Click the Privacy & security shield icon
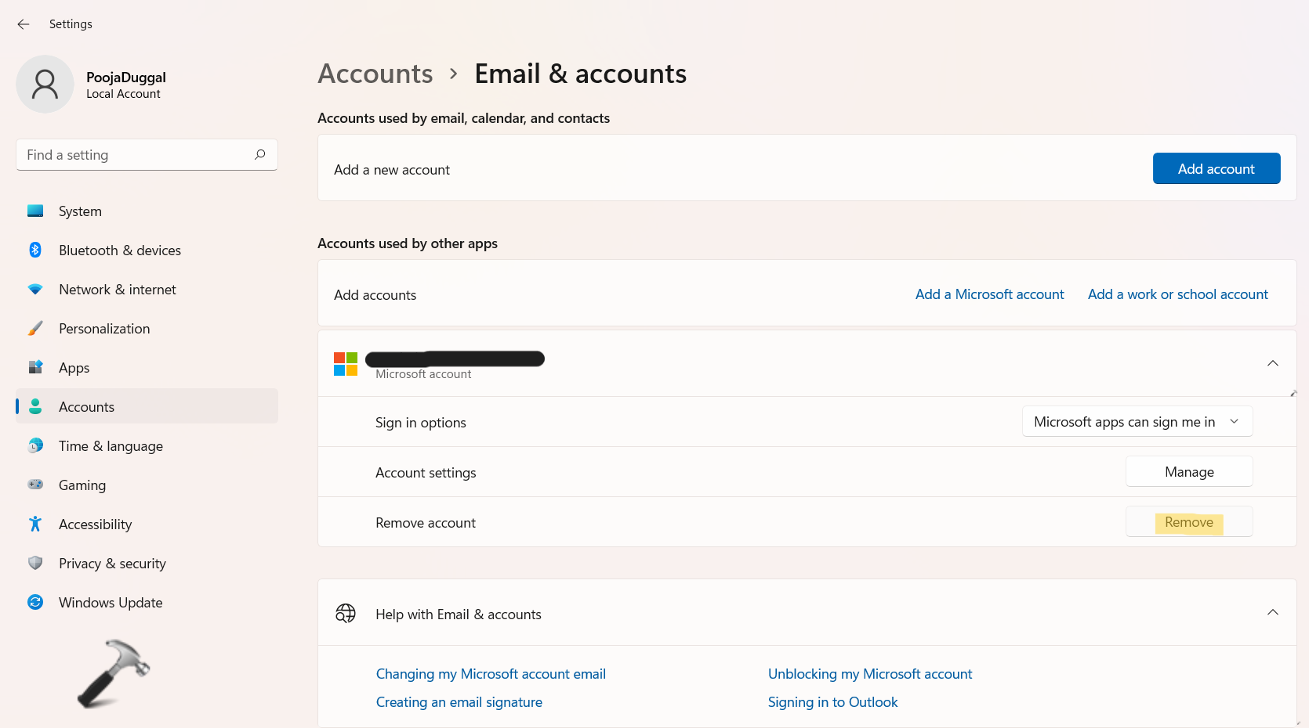Image resolution: width=1309 pixels, height=728 pixels. click(35, 564)
